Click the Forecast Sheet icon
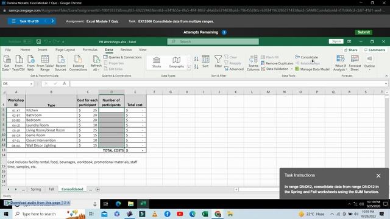The image size is (390, 219). tap(355, 63)
